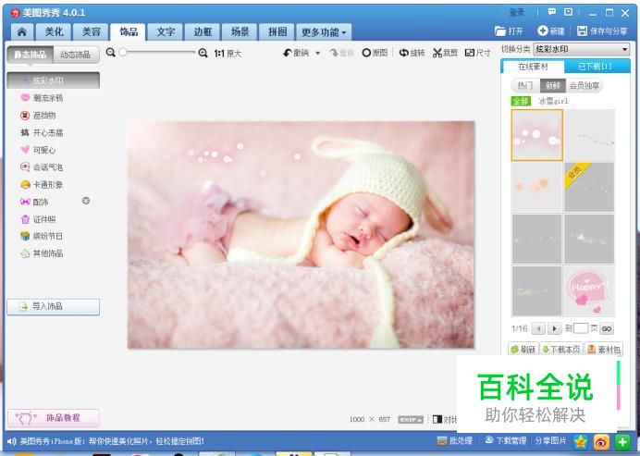The image size is (640, 456).
Task: Select the 冰雪girl tag filter
Action: coord(553,101)
